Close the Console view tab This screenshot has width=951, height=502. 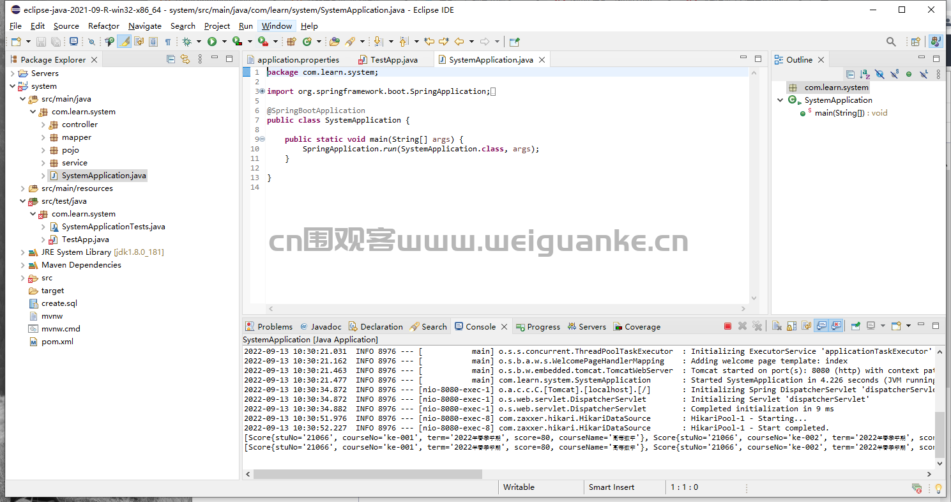click(504, 326)
